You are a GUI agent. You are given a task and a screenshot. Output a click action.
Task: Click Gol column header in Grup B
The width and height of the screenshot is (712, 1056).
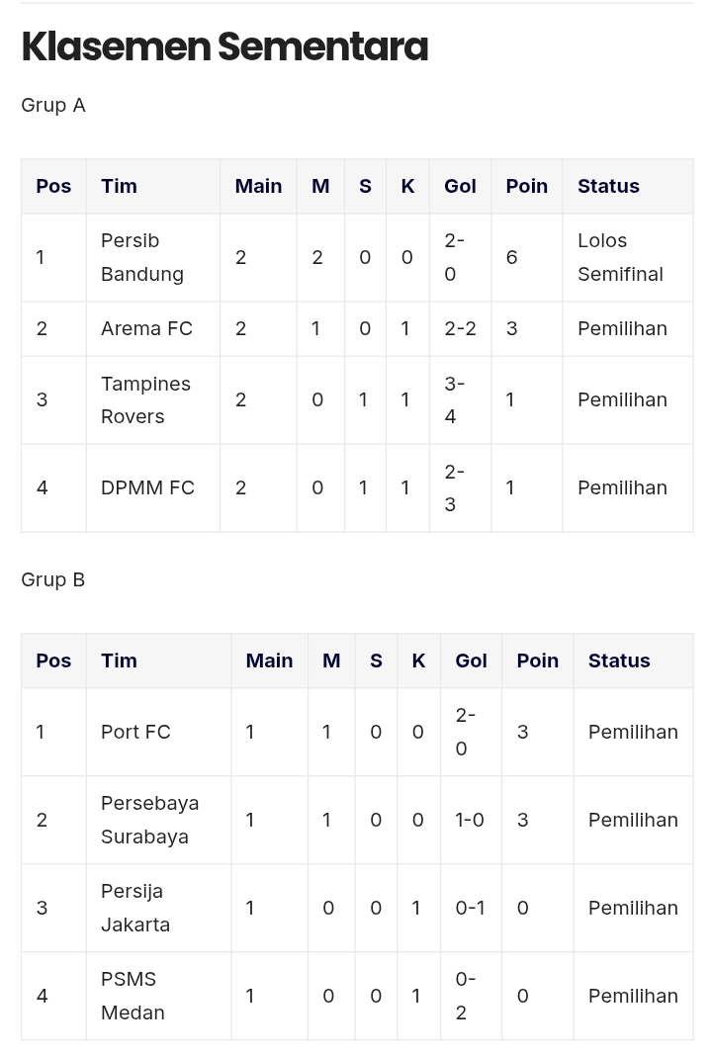point(471,660)
